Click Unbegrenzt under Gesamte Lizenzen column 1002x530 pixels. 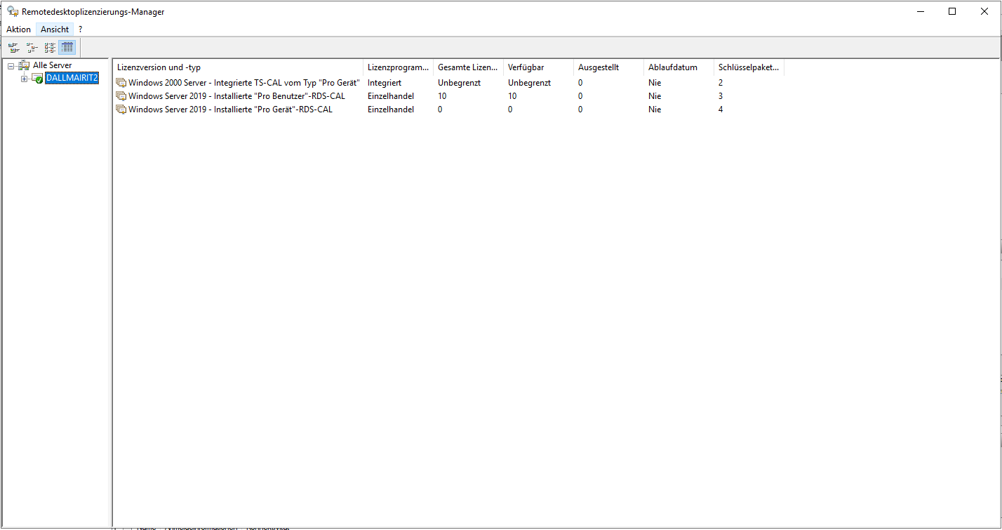pyautogui.click(x=459, y=83)
